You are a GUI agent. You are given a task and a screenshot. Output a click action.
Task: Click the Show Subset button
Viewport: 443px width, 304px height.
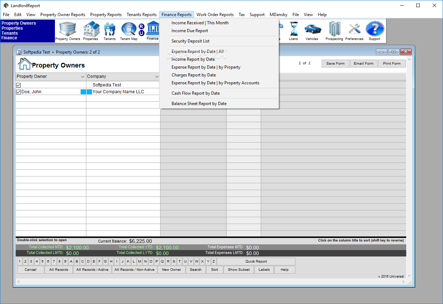pyautogui.click(x=239, y=270)
